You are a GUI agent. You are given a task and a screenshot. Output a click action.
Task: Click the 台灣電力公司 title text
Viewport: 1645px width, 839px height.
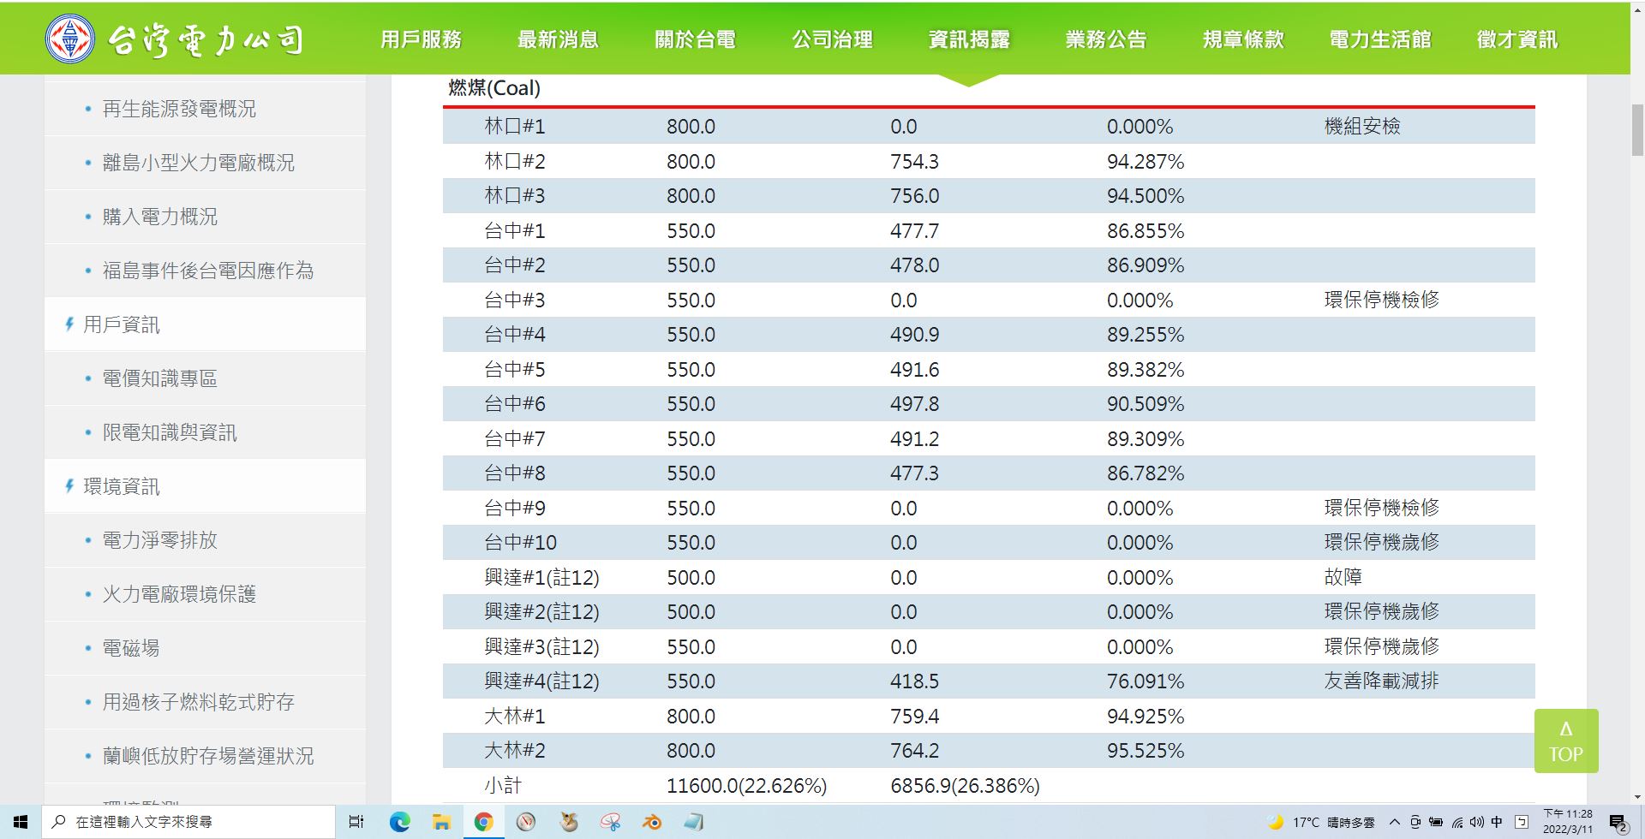[206, 39]
